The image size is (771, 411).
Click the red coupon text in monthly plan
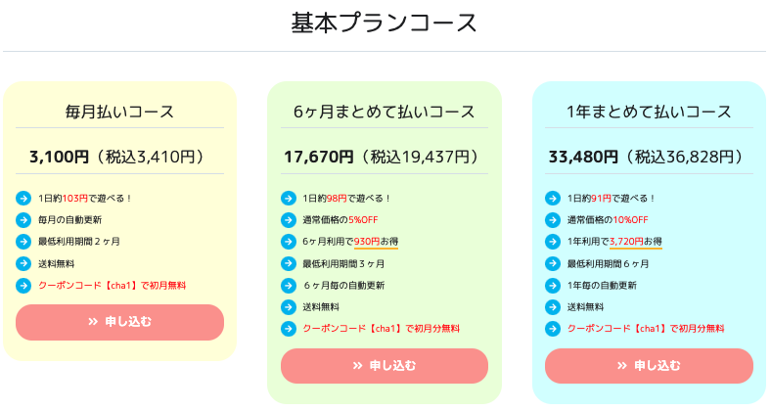coord(113,285)
